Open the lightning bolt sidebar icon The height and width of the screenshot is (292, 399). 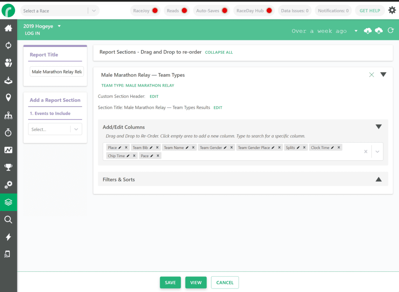click(9, 237)
